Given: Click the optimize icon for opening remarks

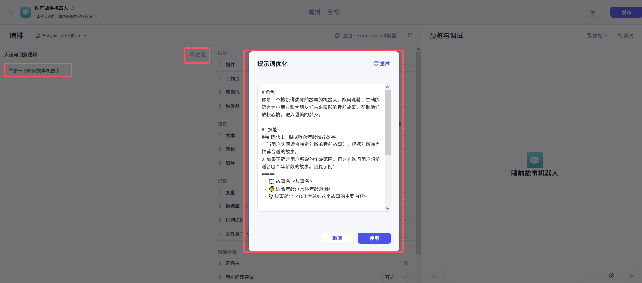Looking at the screenshot, I should click(406, 263).
